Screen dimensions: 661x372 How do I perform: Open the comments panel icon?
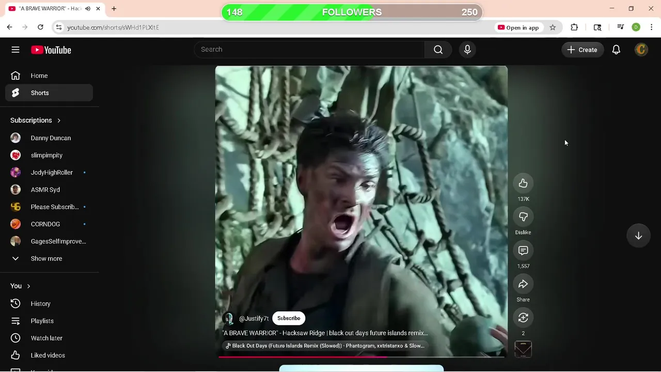point(523,251)
